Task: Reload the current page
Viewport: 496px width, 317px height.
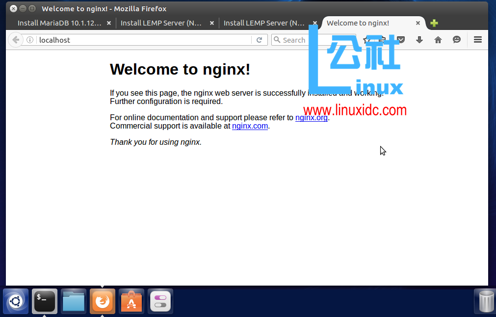Action: tap(260, 40)
